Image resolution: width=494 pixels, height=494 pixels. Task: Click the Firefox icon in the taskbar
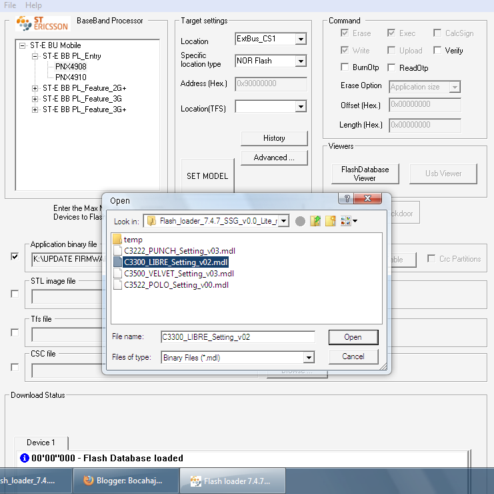[89, 481]
